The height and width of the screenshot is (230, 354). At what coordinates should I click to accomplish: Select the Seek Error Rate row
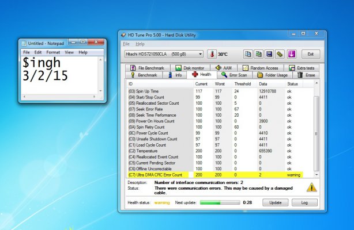pos(214,109)
